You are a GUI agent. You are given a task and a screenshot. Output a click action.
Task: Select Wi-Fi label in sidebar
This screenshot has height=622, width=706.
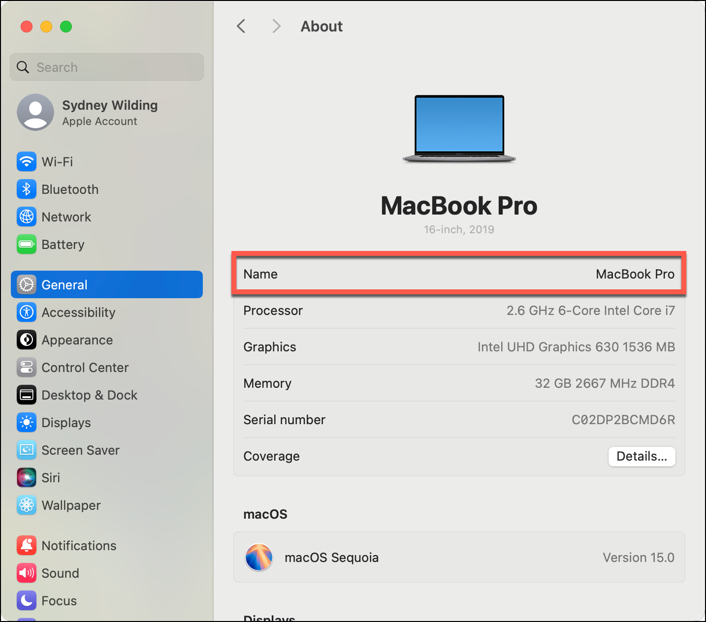click(x=57, y=161)
